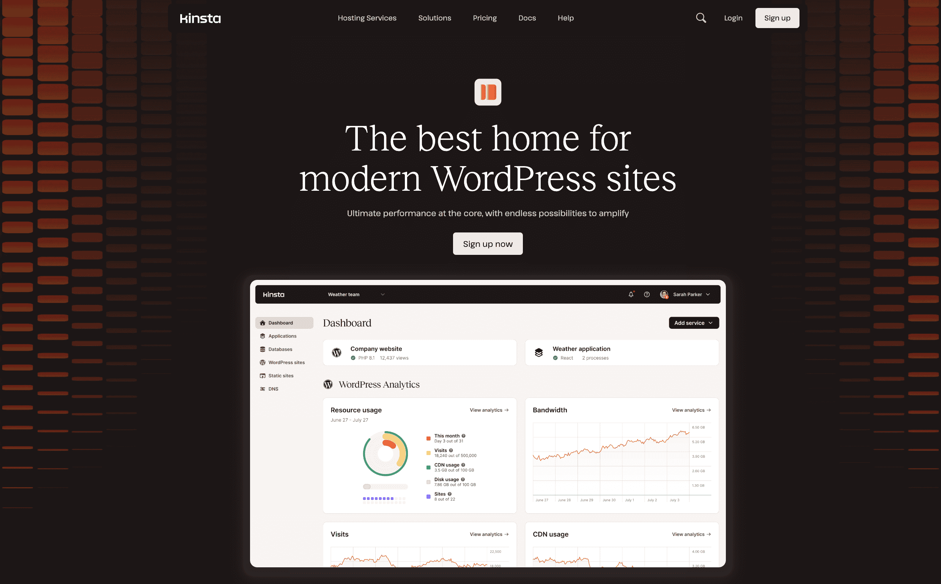Click the help/question mark icon
Viewport: 941px width, 584px height.
tap(646, 294)
